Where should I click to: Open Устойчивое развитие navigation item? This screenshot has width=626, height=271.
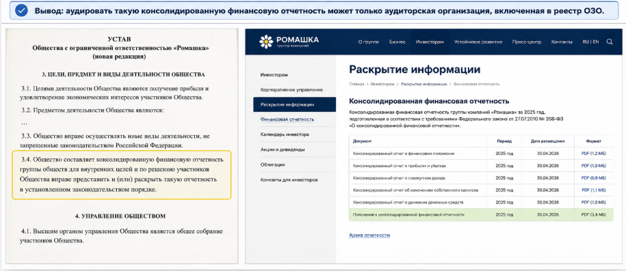pyautogui.click(x=478, y=42)
